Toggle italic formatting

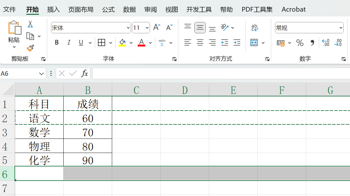pos(69,42)
